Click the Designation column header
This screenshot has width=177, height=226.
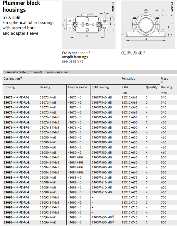tap(13, 79)
